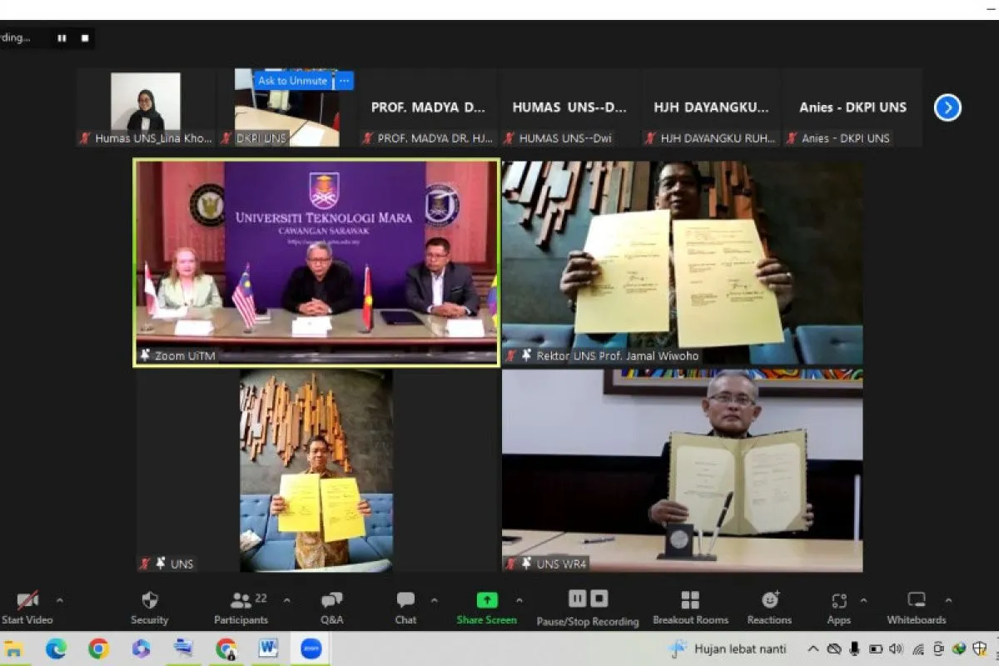
Task: Open the Security shield options
Action: click(x=150, y=600)
